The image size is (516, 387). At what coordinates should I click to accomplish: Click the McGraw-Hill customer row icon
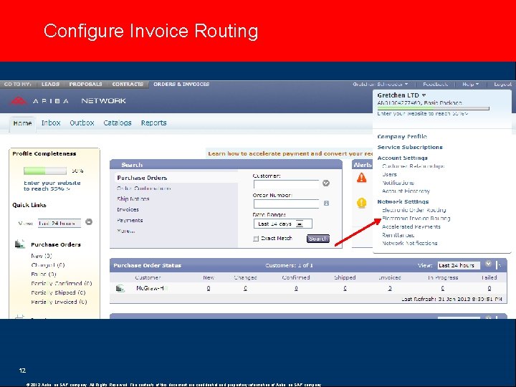pyautogui.click(x=120, y=288)
